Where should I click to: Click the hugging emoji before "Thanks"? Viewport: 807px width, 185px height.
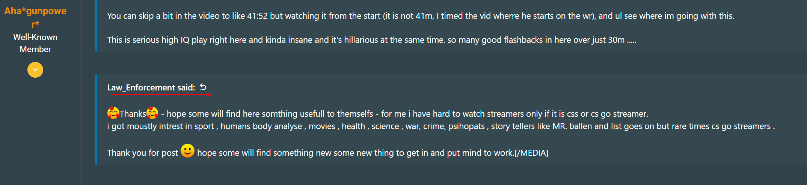113,113
